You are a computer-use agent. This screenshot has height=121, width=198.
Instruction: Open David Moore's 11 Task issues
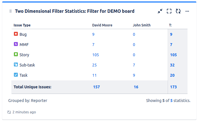pos(94,75)
